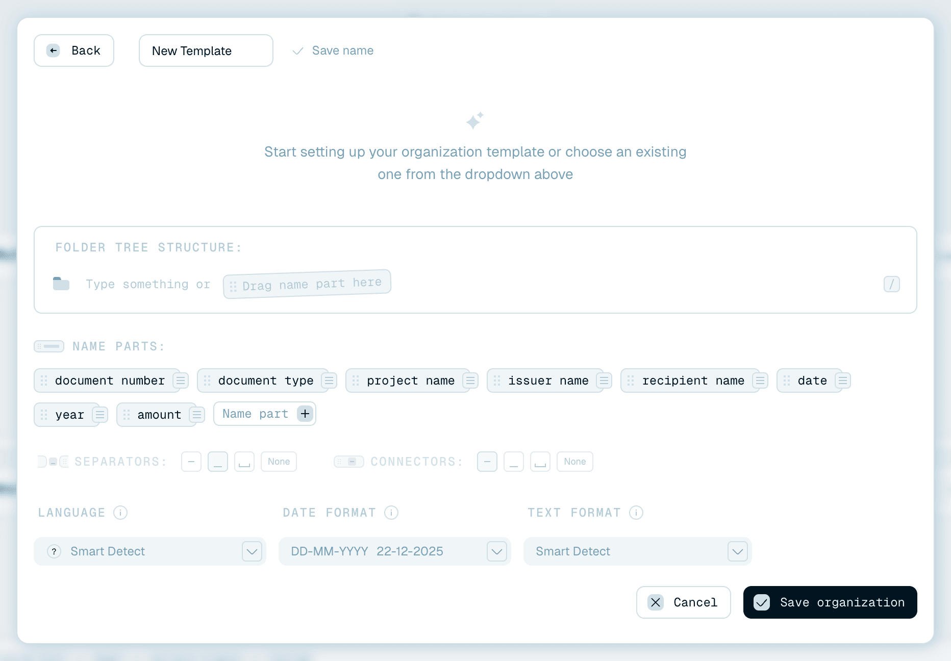
Task: Open options menu for project name part
Action: click(x=470, y=380)
